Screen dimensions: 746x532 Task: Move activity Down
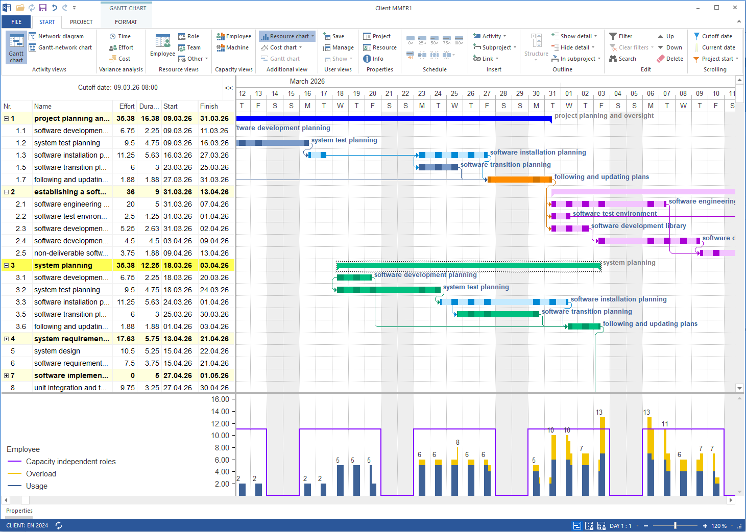pyautogui.click(x=669, y=47)
